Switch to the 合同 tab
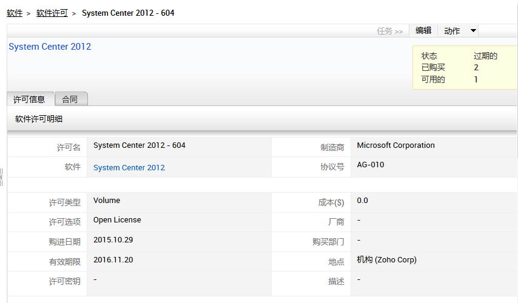518x303 pixels. (70, 99)
